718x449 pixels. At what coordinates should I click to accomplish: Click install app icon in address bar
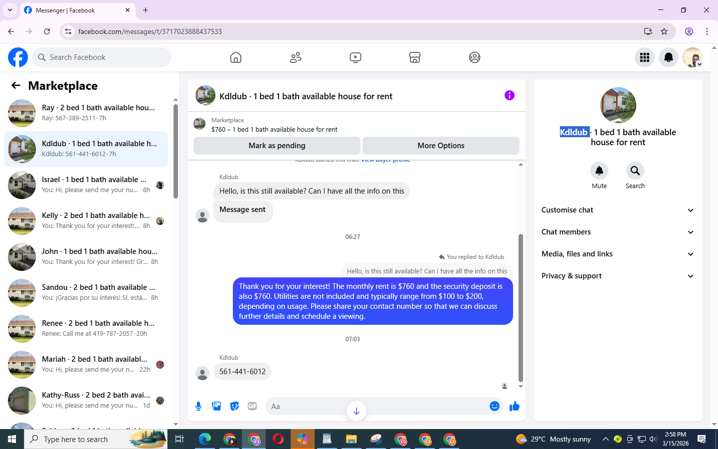[648, 31]
